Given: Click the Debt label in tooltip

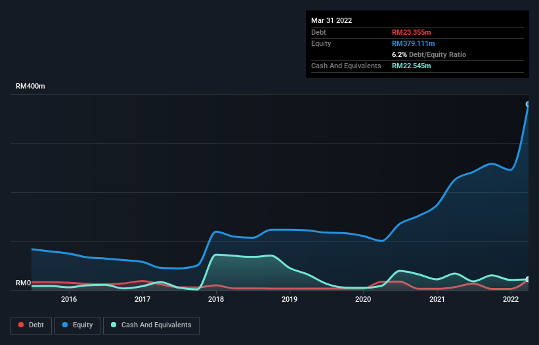Looking at the screenshot, I should coord(318,32).
